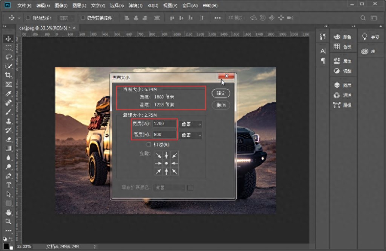Open the 图层 (Layers) panel

point(342,85)
